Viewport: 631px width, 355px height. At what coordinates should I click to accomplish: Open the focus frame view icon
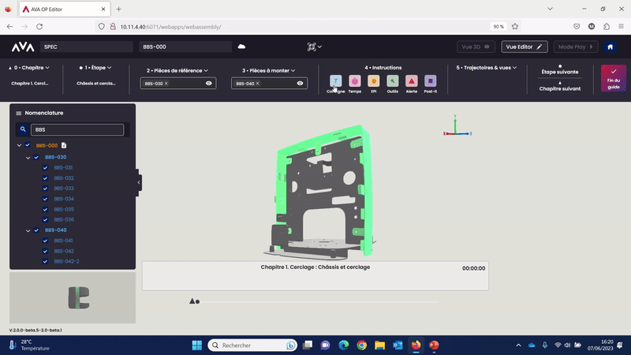(312, 47)
